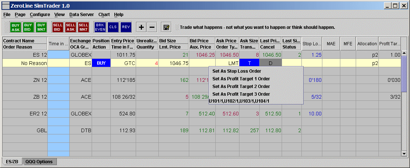This screenshot has width=410, height=168.
Task: Click the CLS close-position button
Action: tap(113, 27)
